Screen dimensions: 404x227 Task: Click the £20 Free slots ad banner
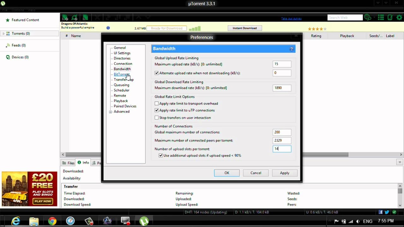tap(29, 189)
